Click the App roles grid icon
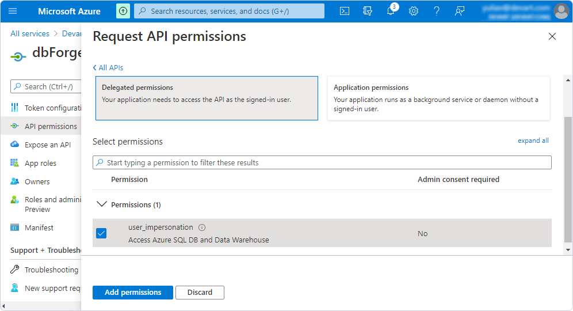Screen dimensions: 573x311 pos(14,163)
